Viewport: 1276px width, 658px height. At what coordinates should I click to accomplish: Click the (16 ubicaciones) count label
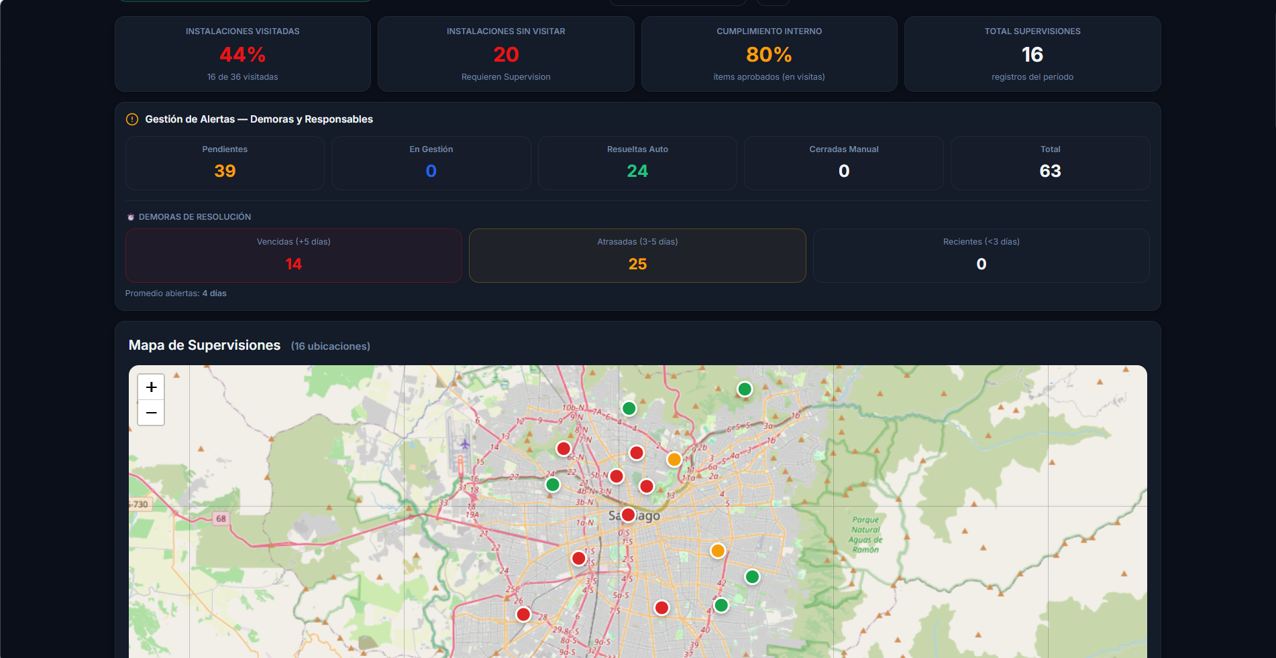coord(331,346)
